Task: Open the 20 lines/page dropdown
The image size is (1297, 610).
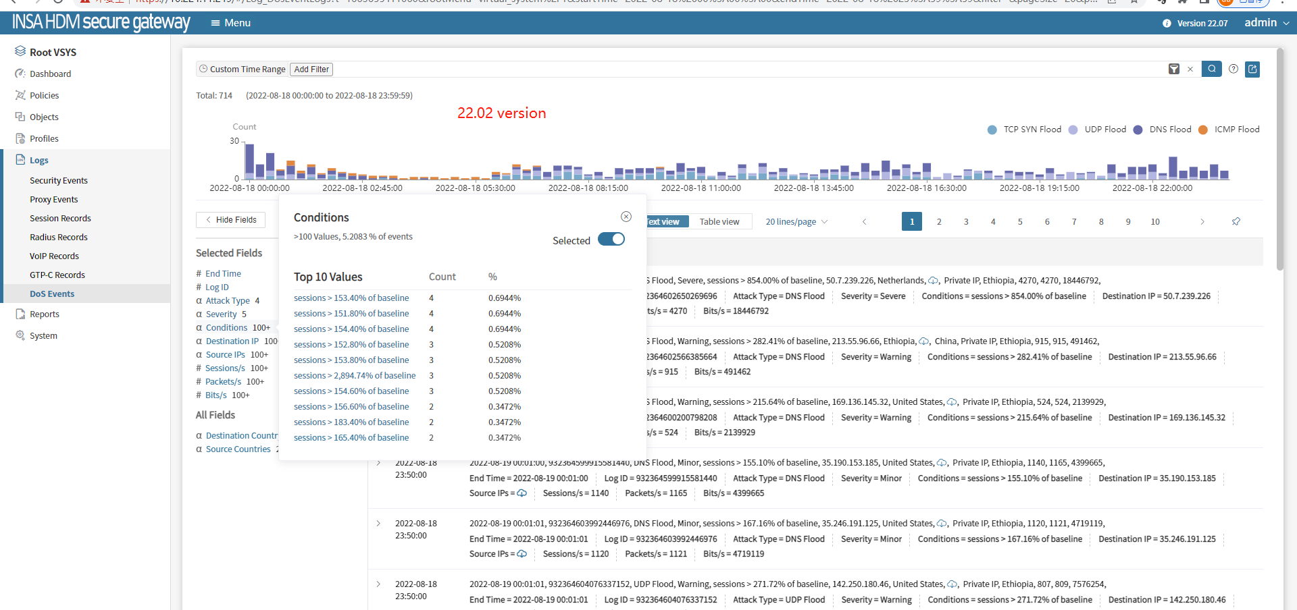Action: (796, 221)
